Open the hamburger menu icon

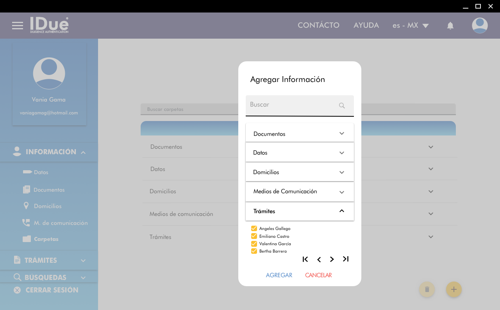tap(18, 26)
